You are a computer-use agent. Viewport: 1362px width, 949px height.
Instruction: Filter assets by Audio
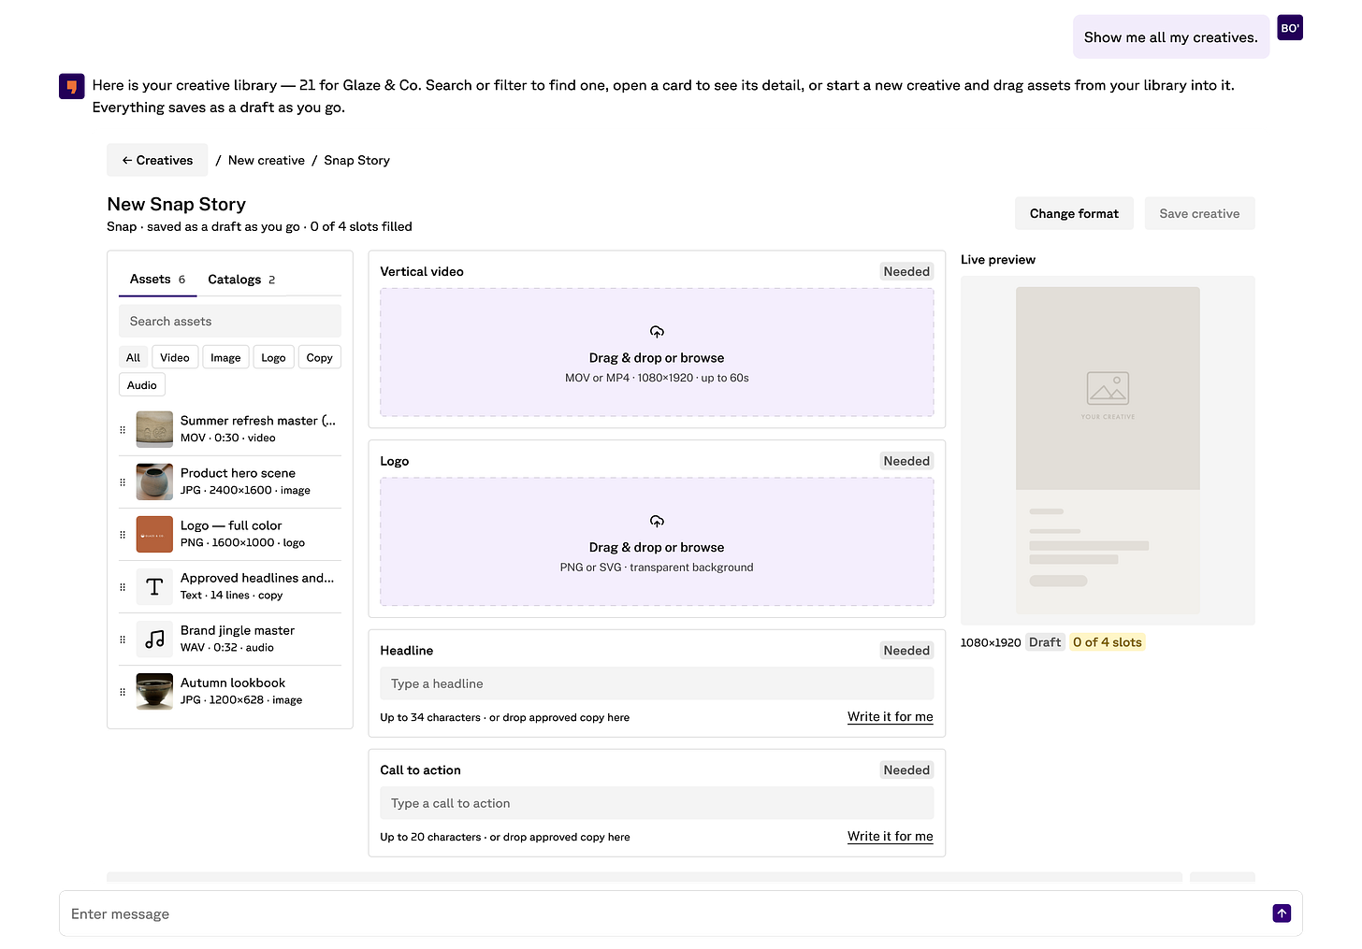(142, 385)
